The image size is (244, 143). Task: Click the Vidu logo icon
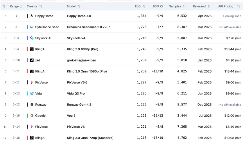[x=32, y=94]
